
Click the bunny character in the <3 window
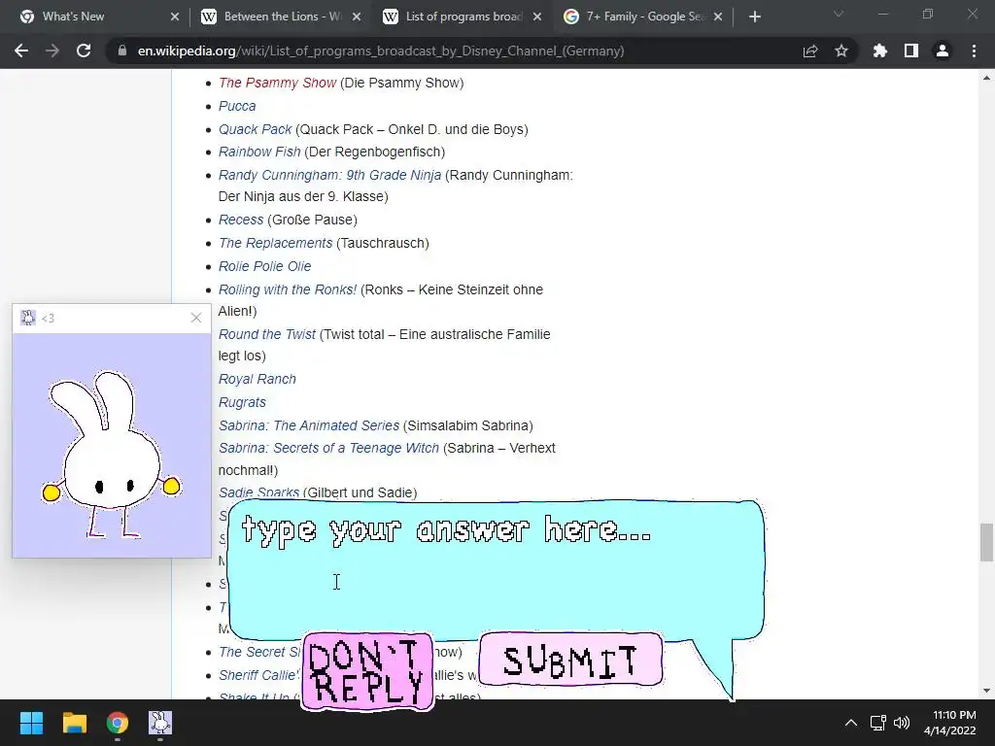point(111,454)
